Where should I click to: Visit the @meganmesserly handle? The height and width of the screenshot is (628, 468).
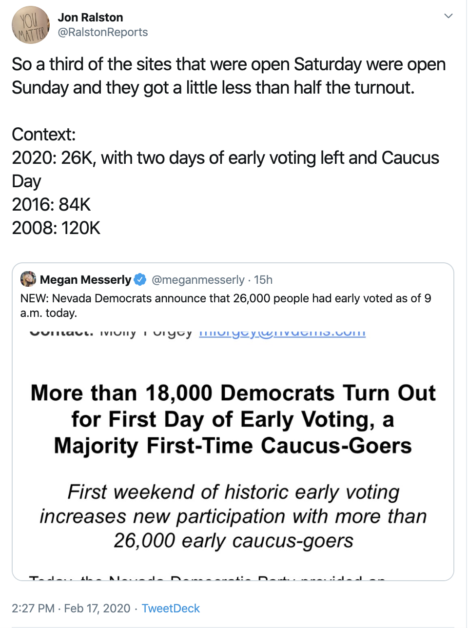(x=198, y=279)
